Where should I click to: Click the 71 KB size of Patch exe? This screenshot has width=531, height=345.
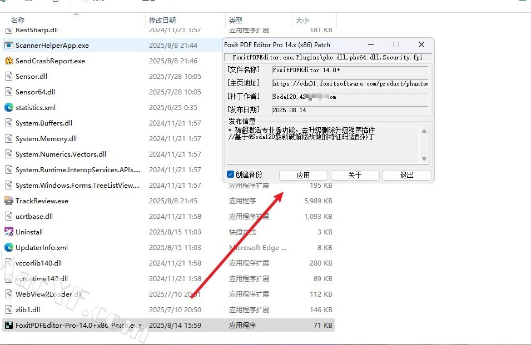pyautogui.click(x=322, y=326)
